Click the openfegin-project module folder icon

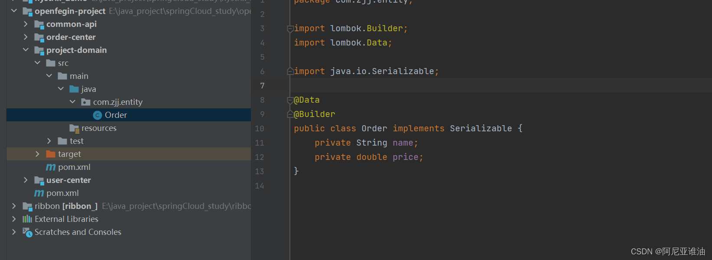[x=27, y=11]
